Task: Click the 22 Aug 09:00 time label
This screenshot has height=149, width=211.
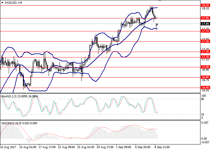Action: tap(66, 147)
